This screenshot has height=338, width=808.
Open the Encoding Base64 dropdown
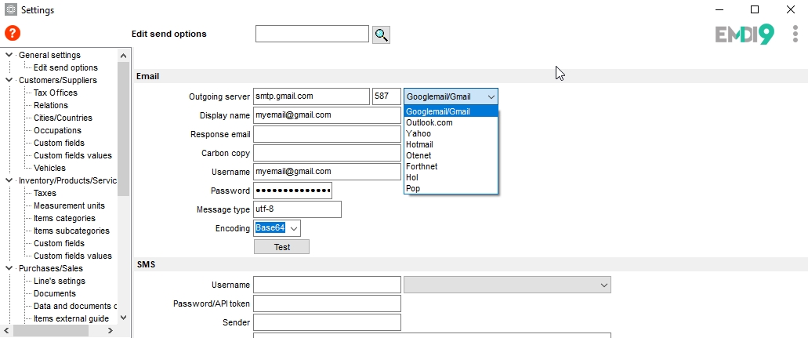(294, 228)
